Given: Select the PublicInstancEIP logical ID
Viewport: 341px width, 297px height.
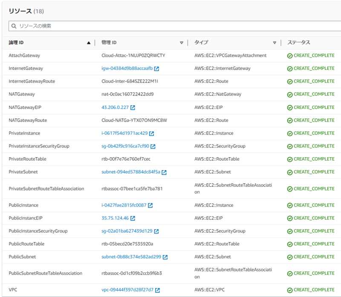Looking at the screenshot, I should [x=26, y=218].
